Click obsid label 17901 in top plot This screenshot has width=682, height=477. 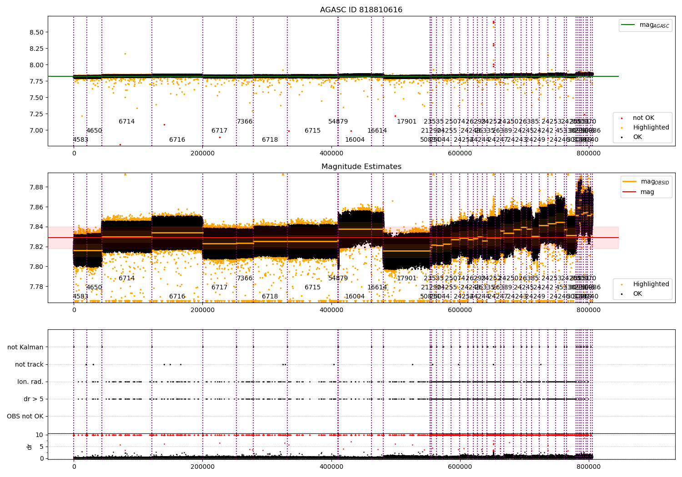407,122
